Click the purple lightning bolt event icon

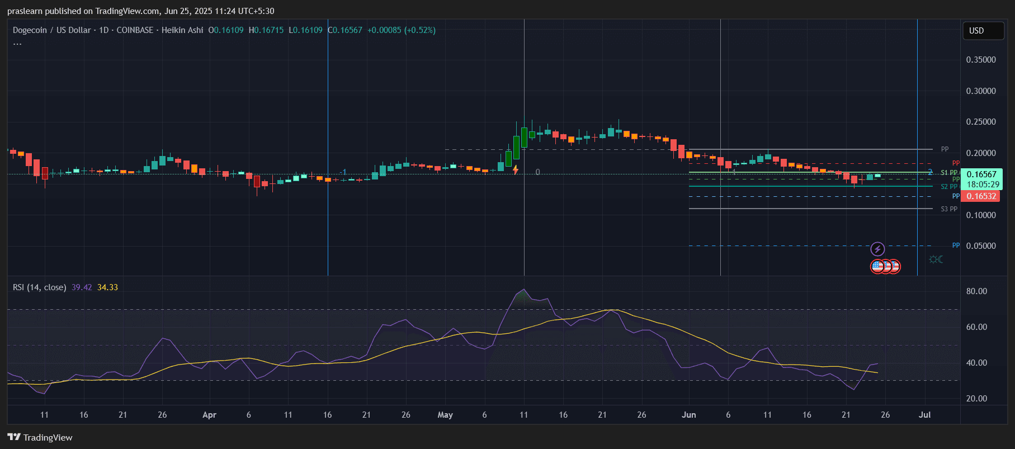[x=877, y=249]
